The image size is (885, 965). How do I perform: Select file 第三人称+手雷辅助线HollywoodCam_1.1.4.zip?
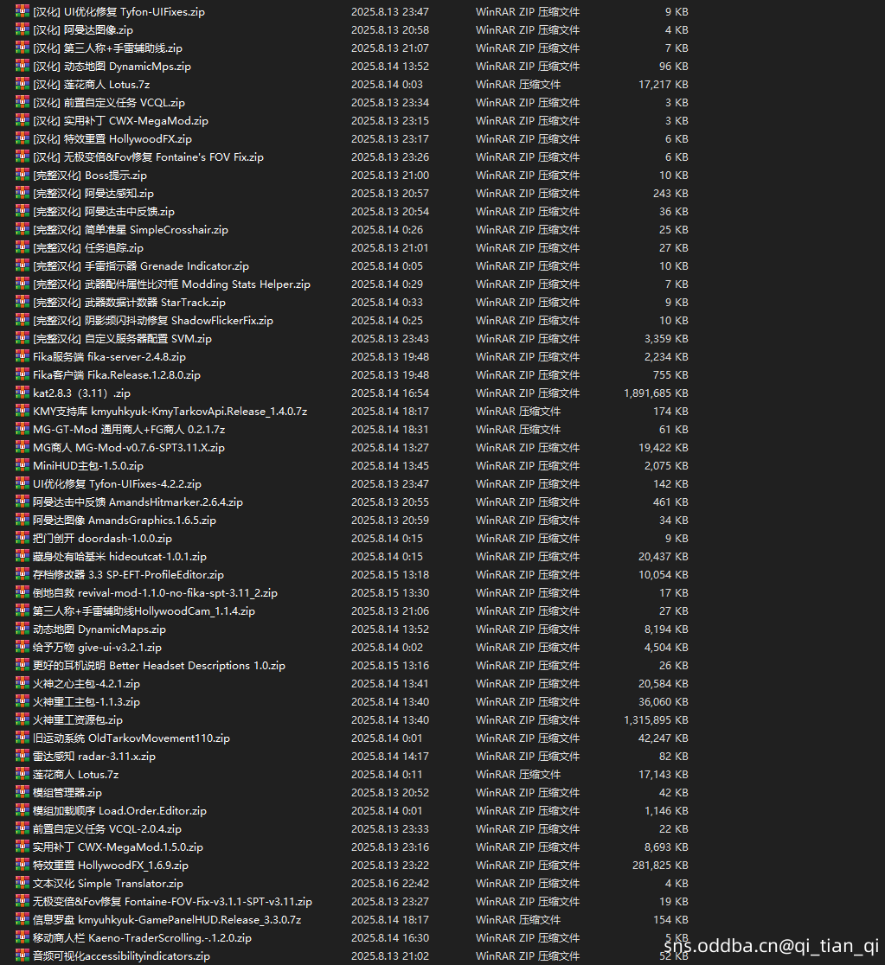coord(144,610)
